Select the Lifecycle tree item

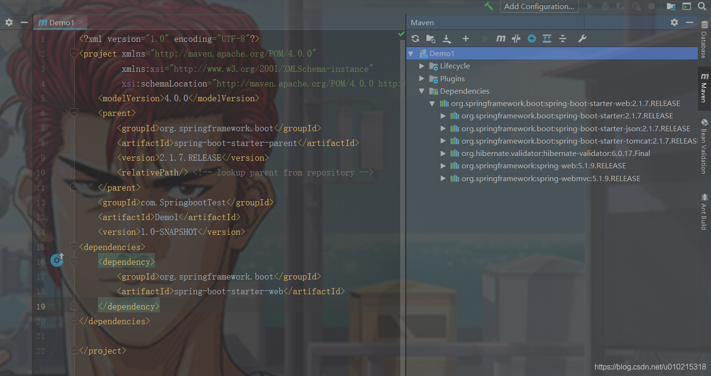(455, 66)
